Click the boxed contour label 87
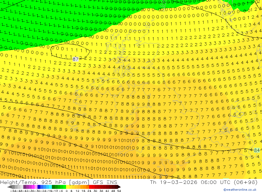Viewport: 262px width, 192px height. (75, 59)
